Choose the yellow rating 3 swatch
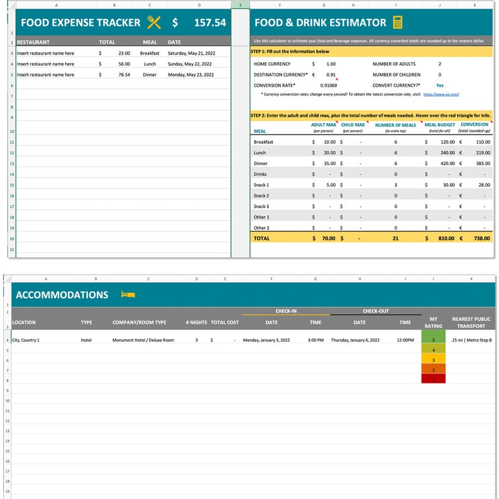499x499 pixels. (433, 360)
